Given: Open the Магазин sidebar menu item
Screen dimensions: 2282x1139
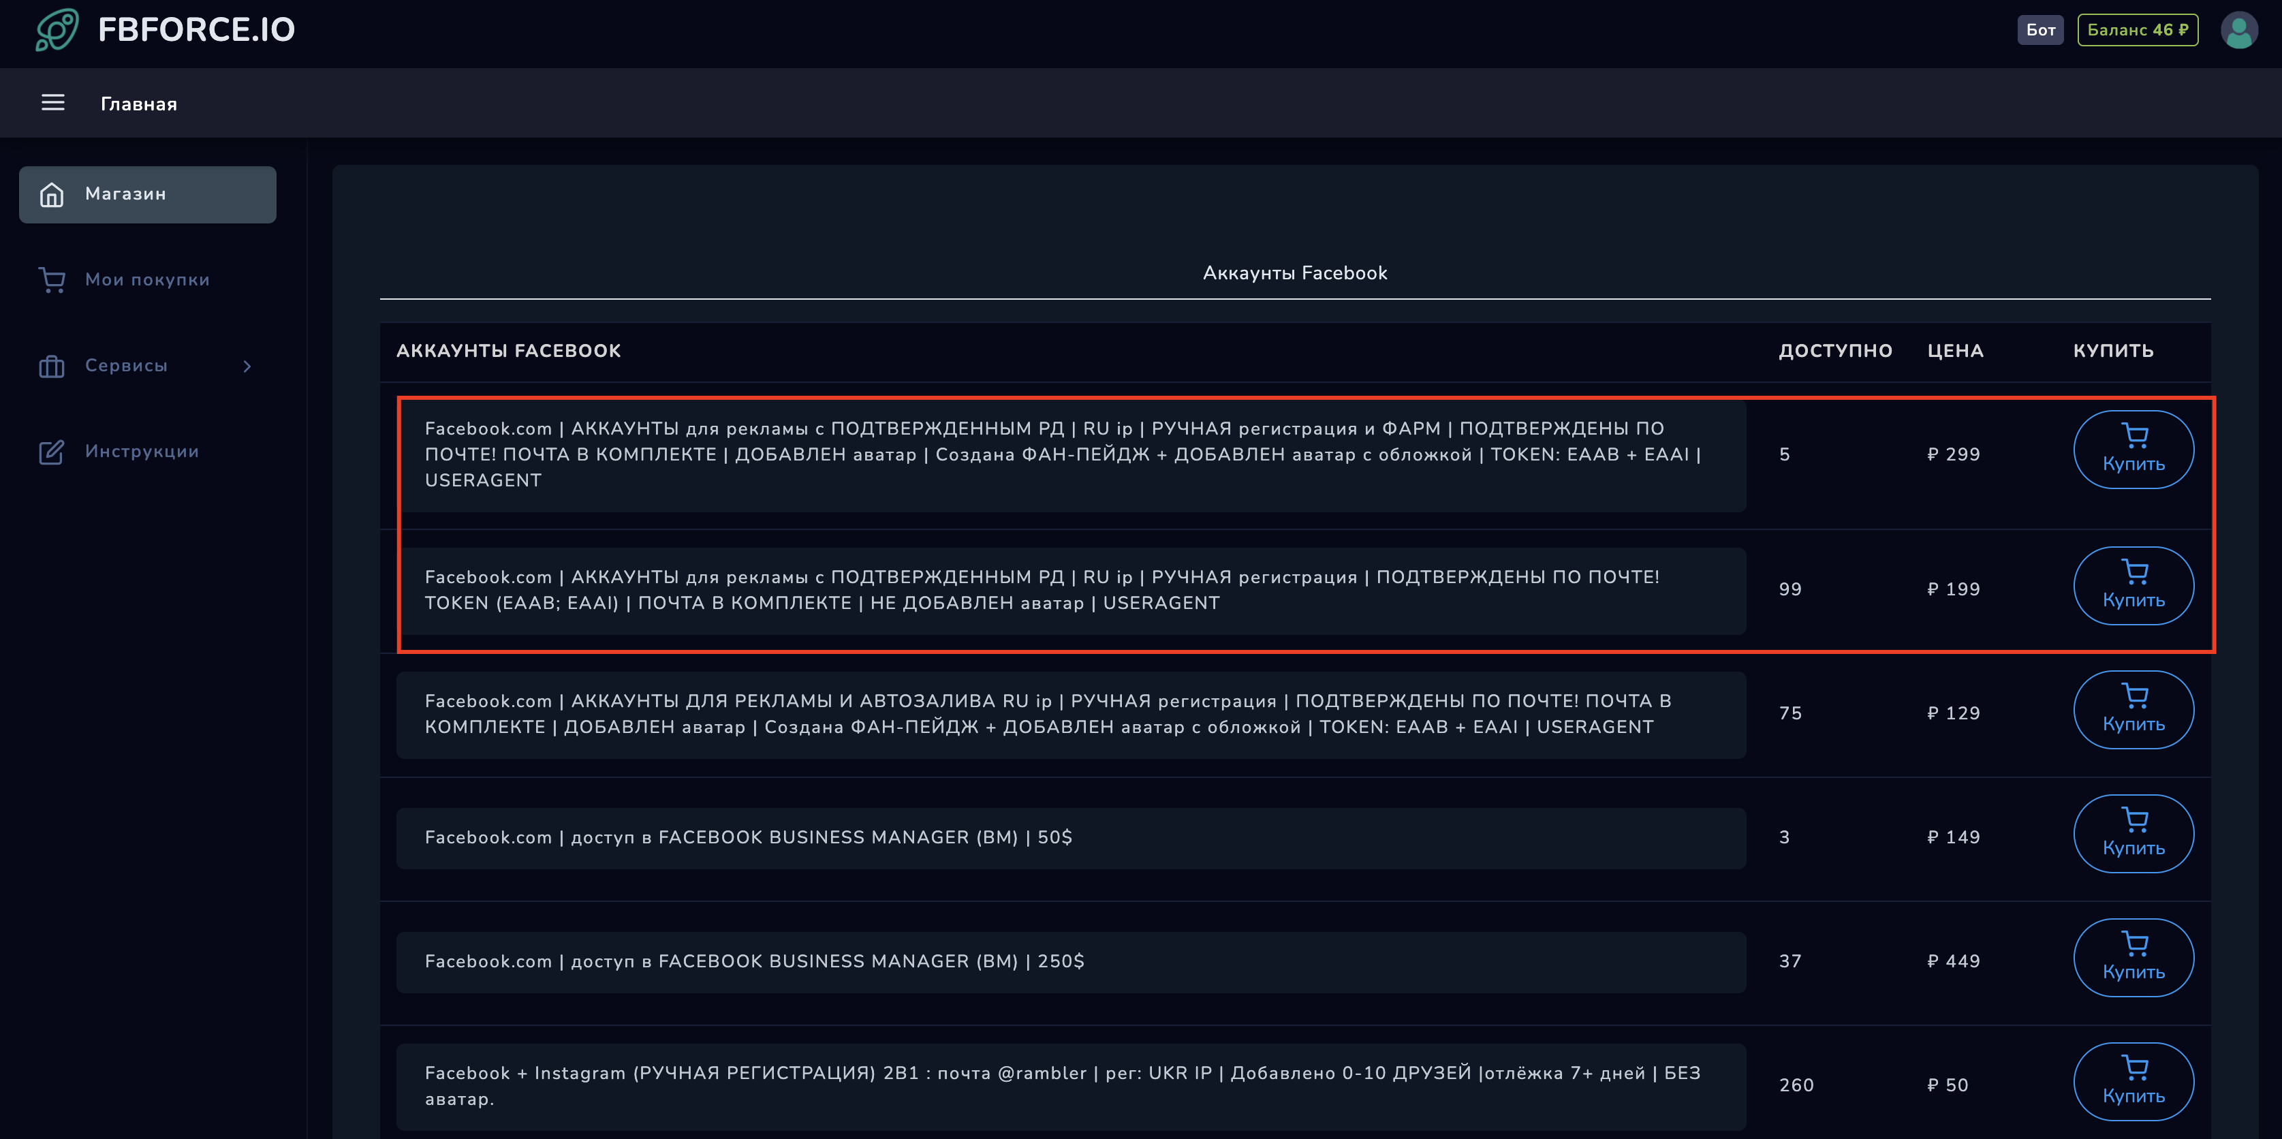Looking at the screenshot, I should click(146, 193).
